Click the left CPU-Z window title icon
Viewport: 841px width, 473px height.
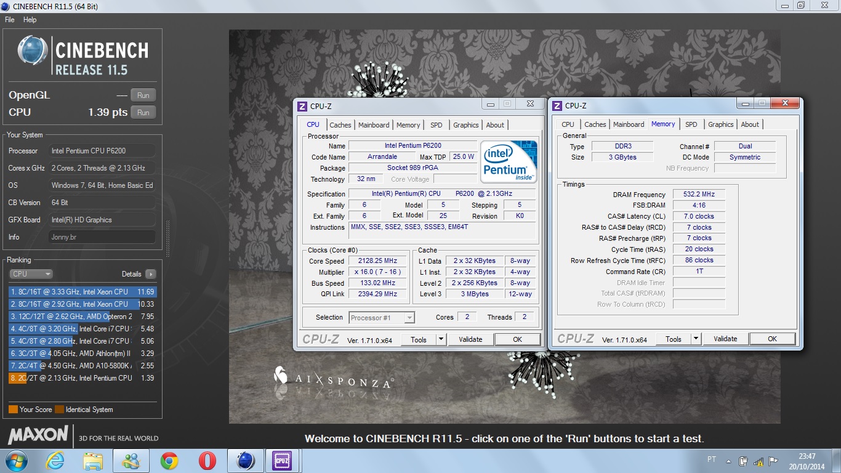click(302, 106)
